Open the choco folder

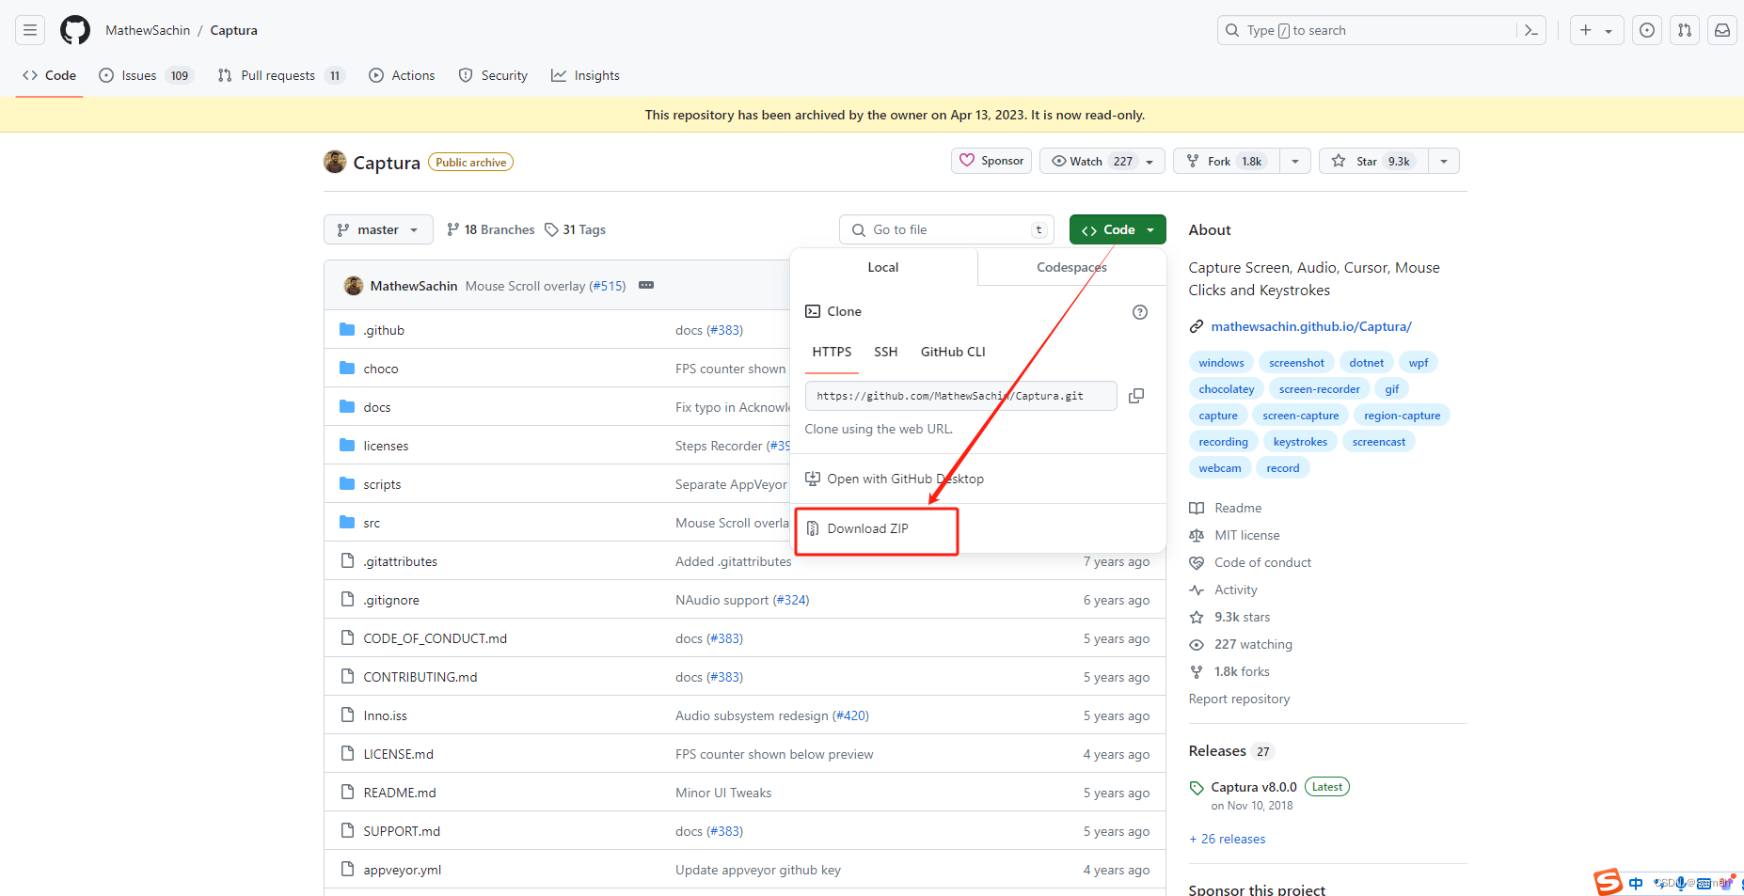tap(381, 369)
